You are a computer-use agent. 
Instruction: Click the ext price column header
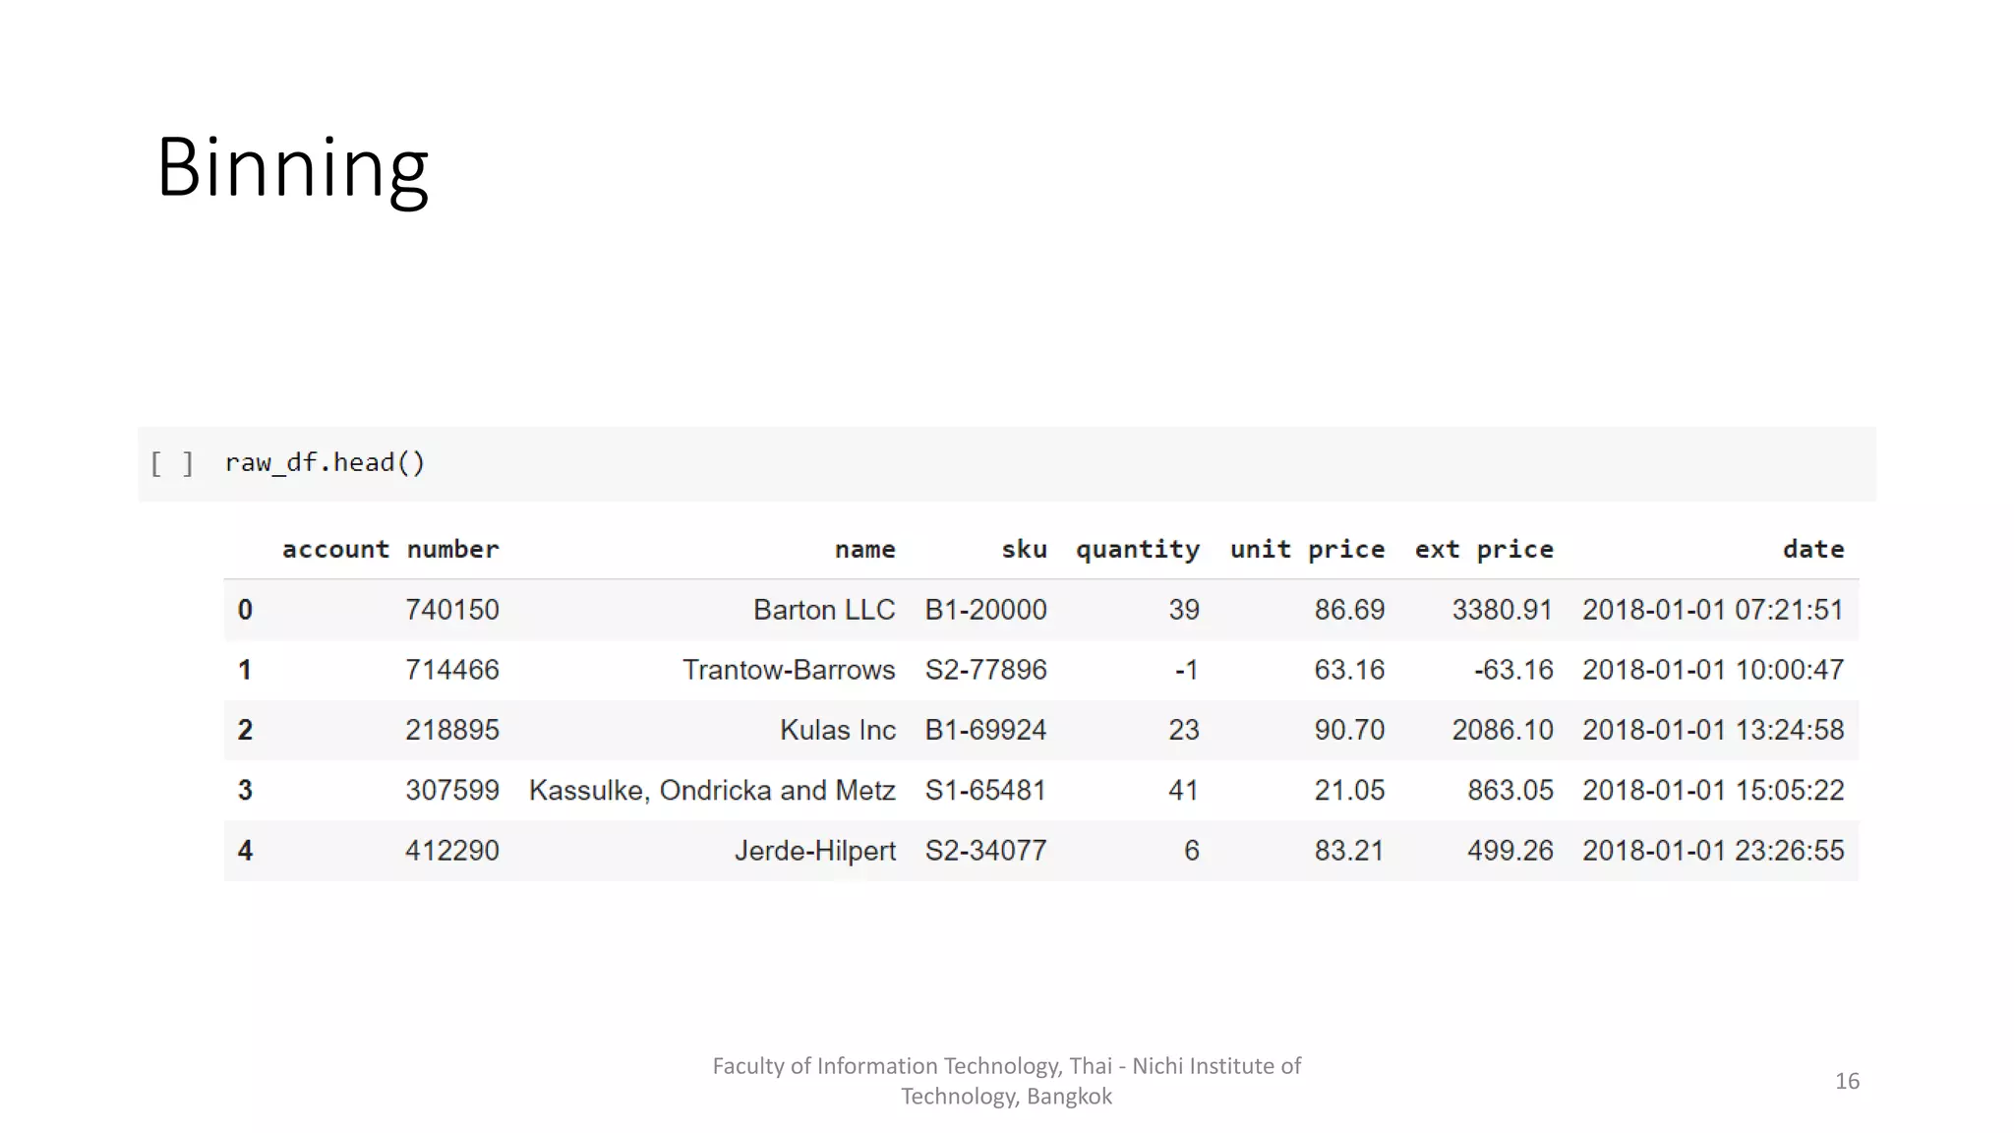coord(1483,549)
